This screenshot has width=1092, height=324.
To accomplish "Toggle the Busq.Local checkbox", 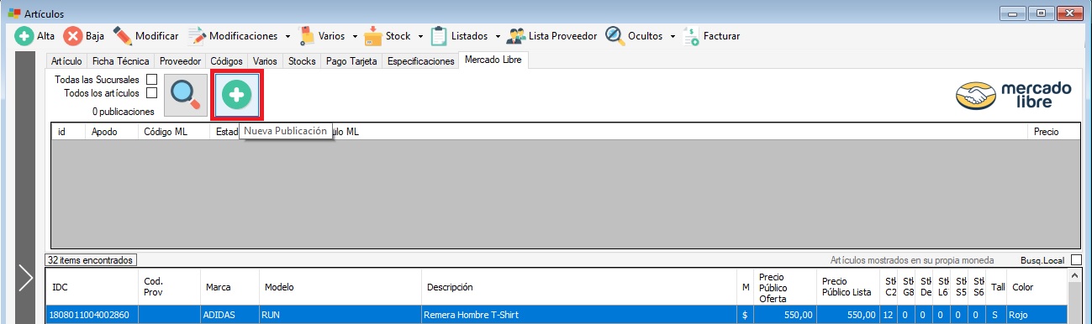I will coord(1076,260).
